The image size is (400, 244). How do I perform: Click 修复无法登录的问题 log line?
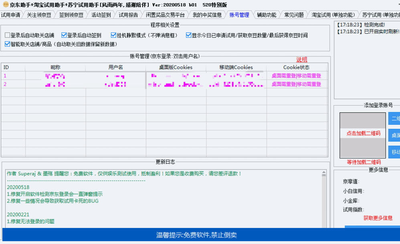click(30, 221)
